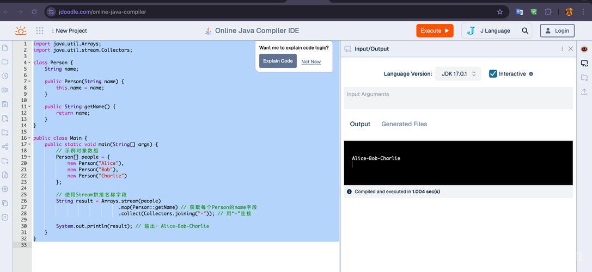Click the 'Compiled and executed in' status text
Image resolution: width=592 pixels, height=272 pixels.
[397, 191]
